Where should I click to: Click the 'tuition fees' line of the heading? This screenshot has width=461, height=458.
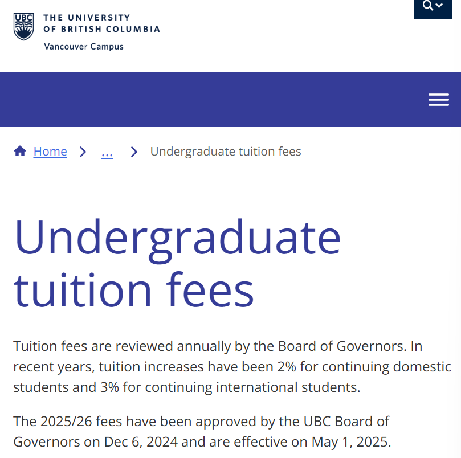[134, 290]
